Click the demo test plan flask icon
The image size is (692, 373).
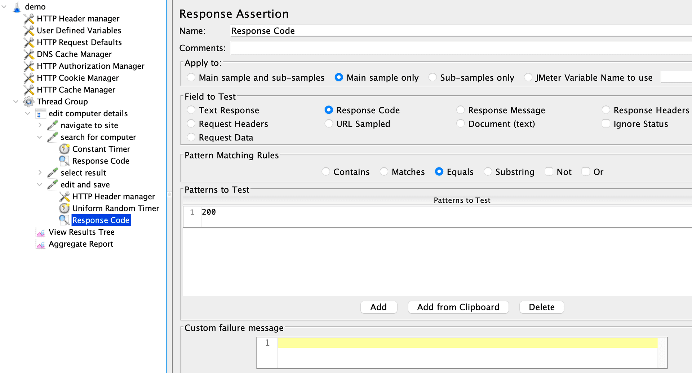pos(17,7)
